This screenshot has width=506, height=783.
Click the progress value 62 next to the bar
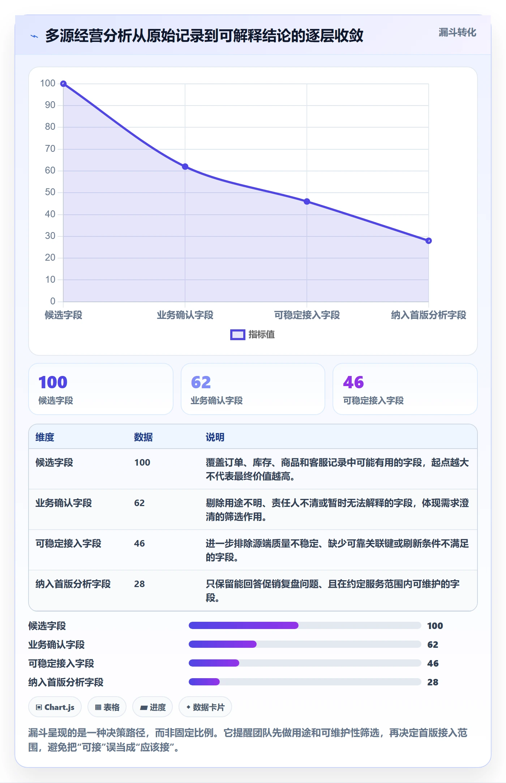click(x=433, y=645)
